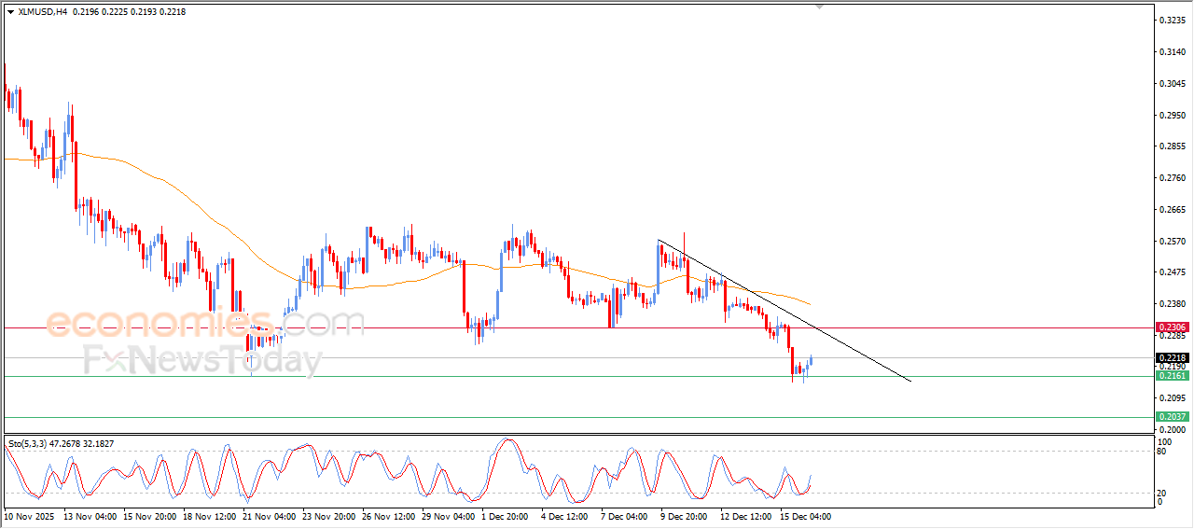Click the FxNewsToday watermark logo
Screen dimensions: 1194x529
(202, 359)
